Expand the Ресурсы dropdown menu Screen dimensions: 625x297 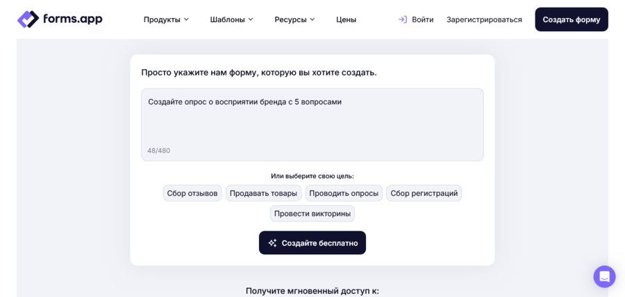[x=294, y=19]
